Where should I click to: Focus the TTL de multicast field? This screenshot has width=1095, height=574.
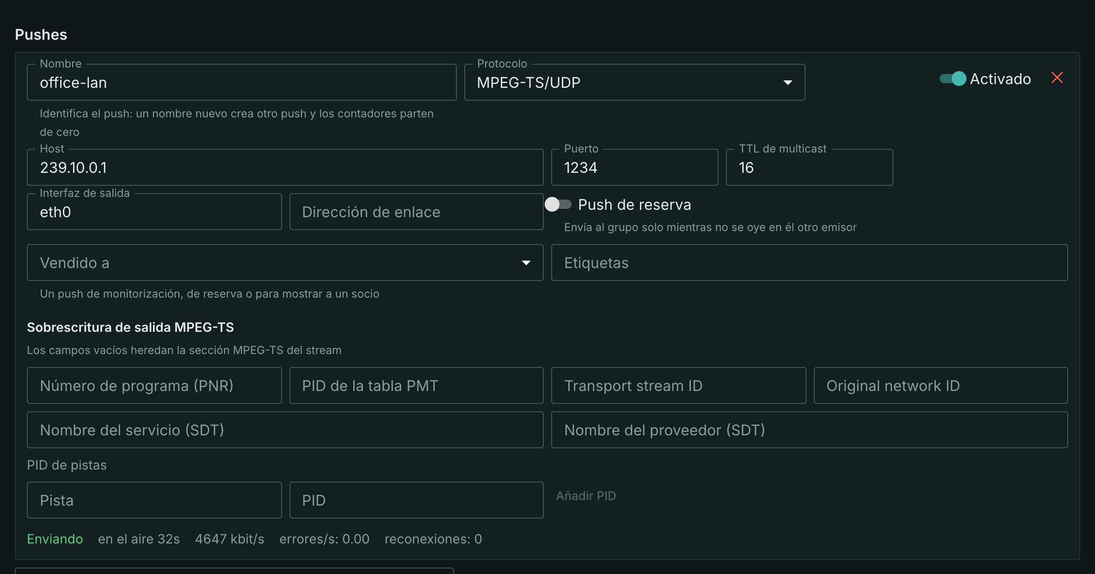coord(809,167)
